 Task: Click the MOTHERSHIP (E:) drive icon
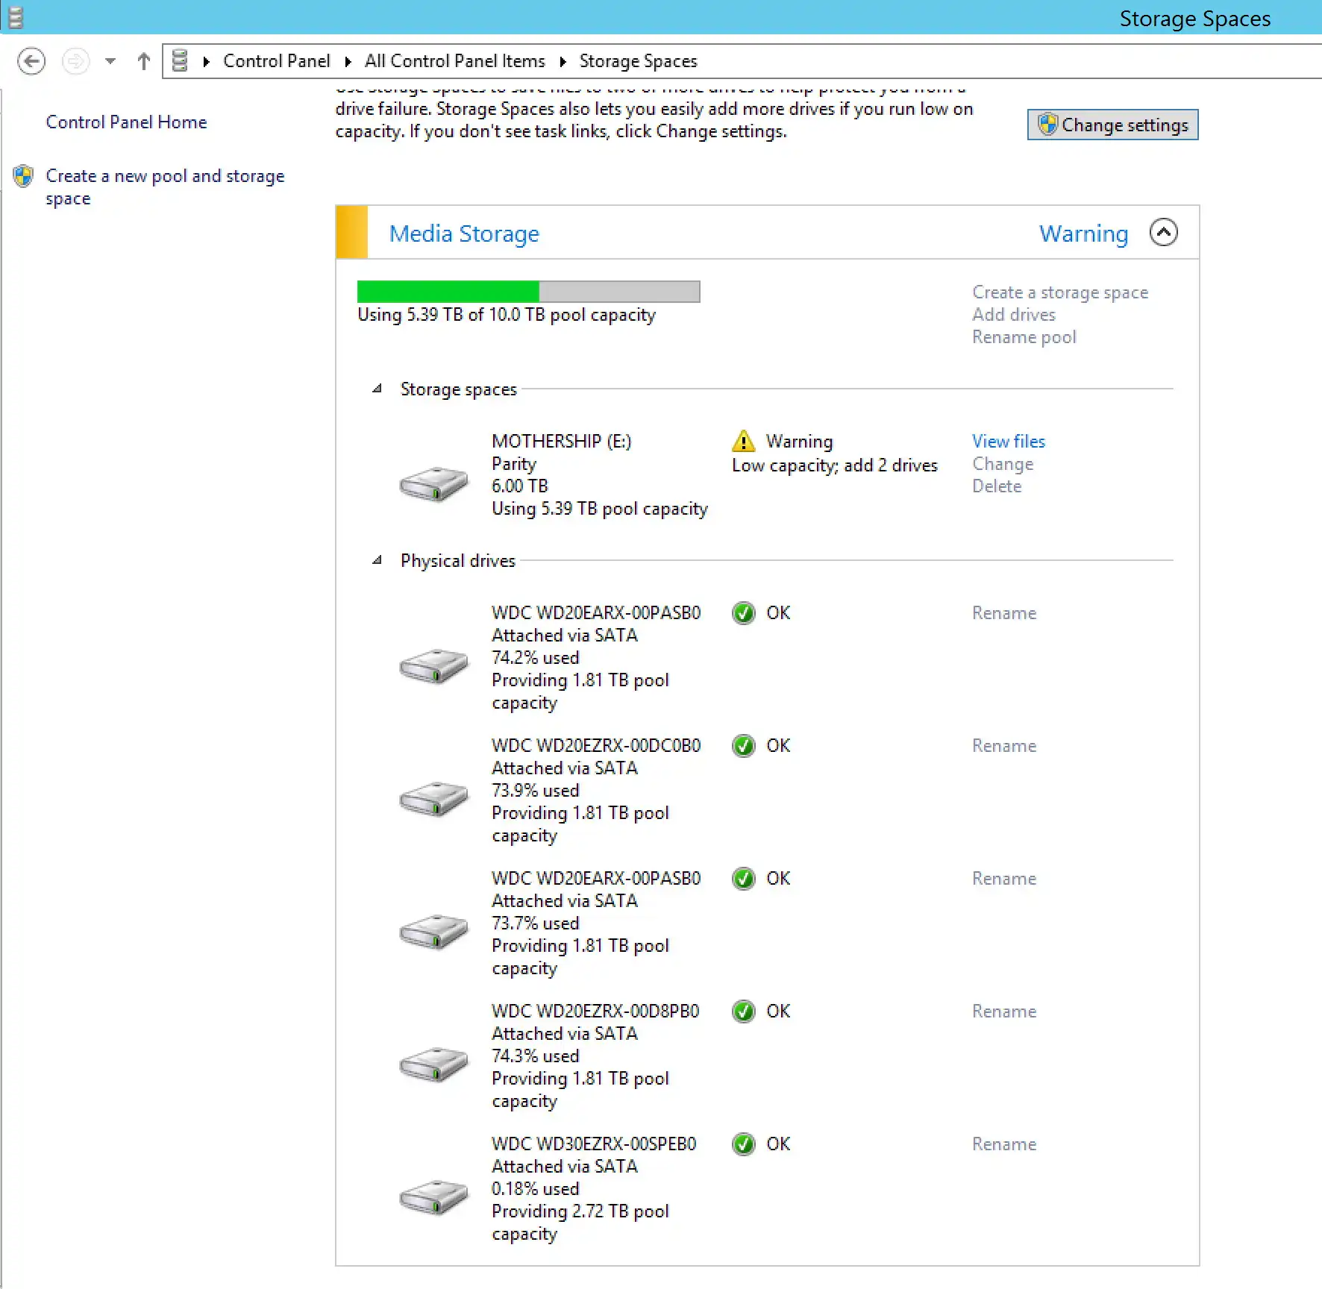point(433,483)
